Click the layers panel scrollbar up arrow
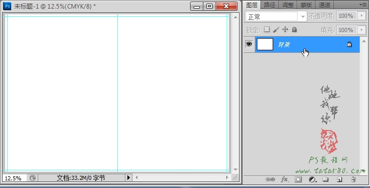This screenshot has width=370, height=188. click(x=364, y=41)
